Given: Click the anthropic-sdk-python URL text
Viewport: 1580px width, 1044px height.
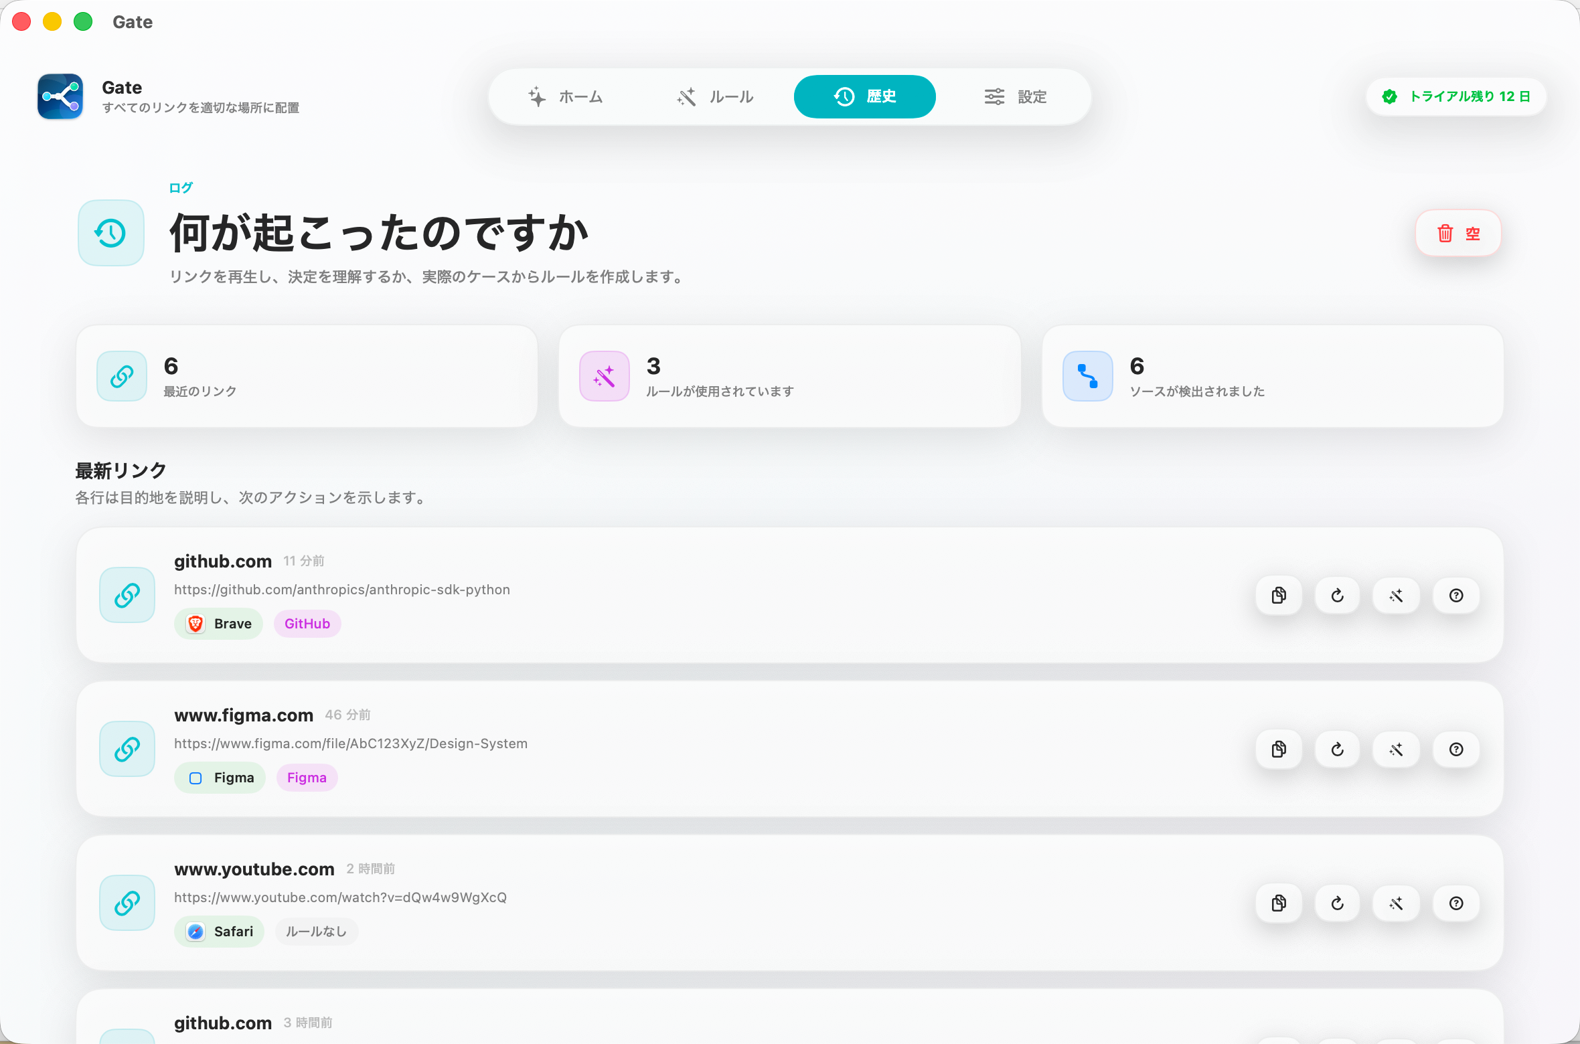Looking at the screenshot, I should coord(342,590).
